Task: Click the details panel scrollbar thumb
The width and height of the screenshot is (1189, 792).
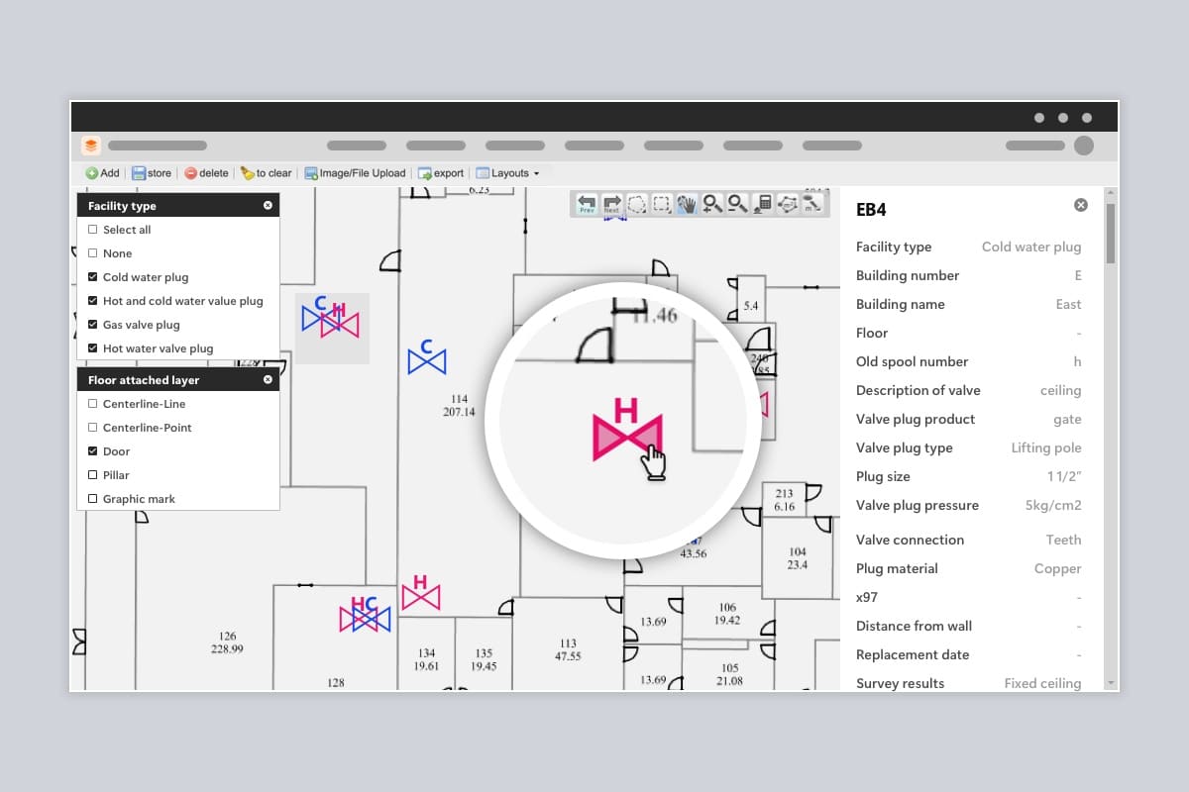Action: point(1111,234)
